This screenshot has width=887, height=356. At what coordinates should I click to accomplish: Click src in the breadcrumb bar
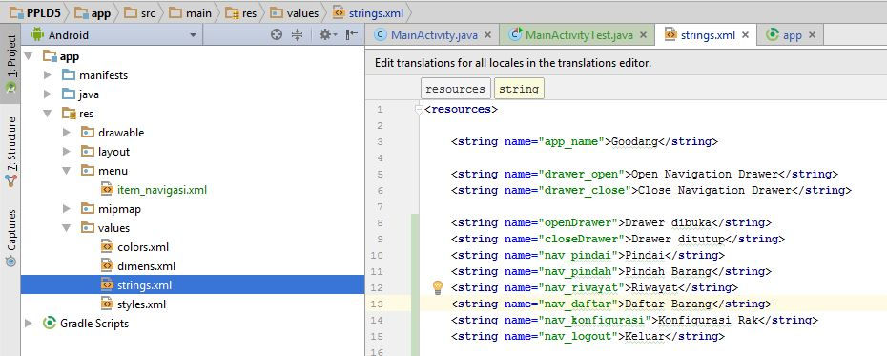[139, 12]
